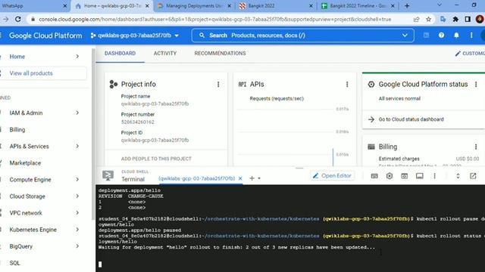This screenshot has height=272, width=485.
Task: Click the sidebar vertical scrollbar
Action: (93, 134)
